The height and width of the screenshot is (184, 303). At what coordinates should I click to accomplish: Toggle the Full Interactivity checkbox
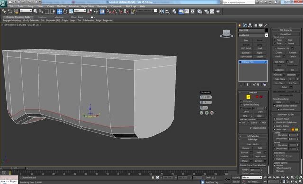[278, 110]
